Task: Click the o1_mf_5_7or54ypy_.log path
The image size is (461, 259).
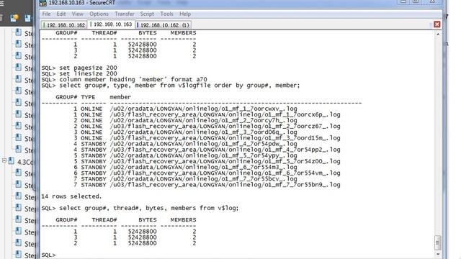Action: tap(203, 155)
